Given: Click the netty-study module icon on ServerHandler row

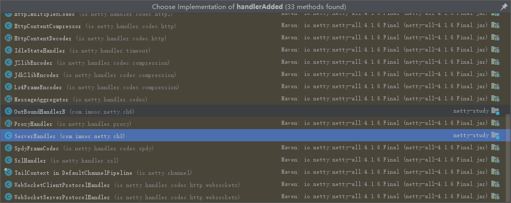Looking at the screenshot, I should click(x=496, y=136).
